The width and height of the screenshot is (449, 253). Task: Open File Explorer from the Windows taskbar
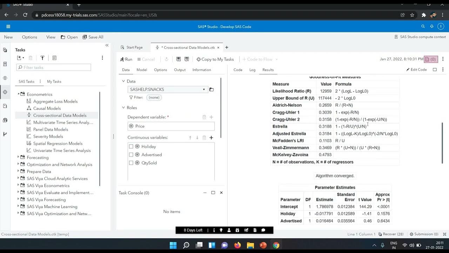(250, 245)
